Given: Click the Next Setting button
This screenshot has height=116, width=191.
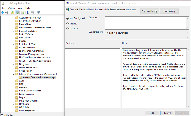Looking at the screenshot, I should click(x=169, y=11).
